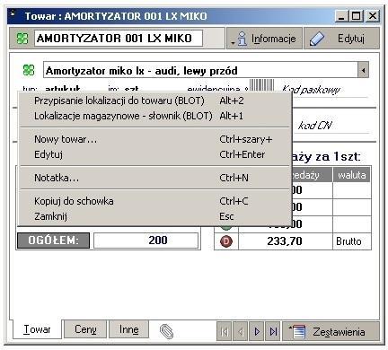Go to previous record navigation arrow

(x=240, y=331)
